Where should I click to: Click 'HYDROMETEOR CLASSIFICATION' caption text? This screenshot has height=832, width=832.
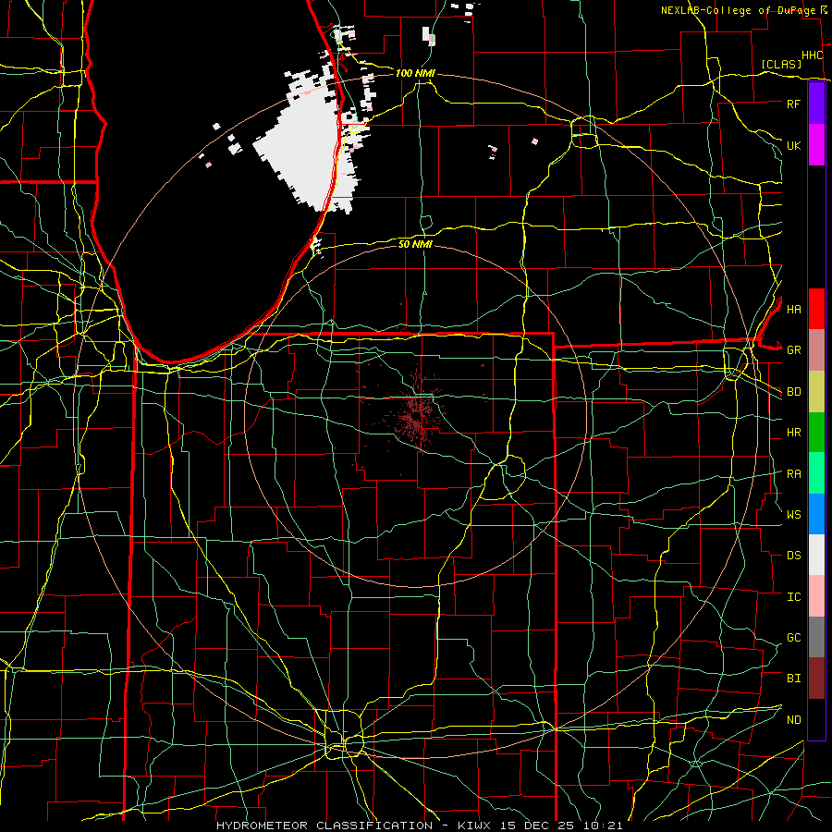click(x=324, y=826)
